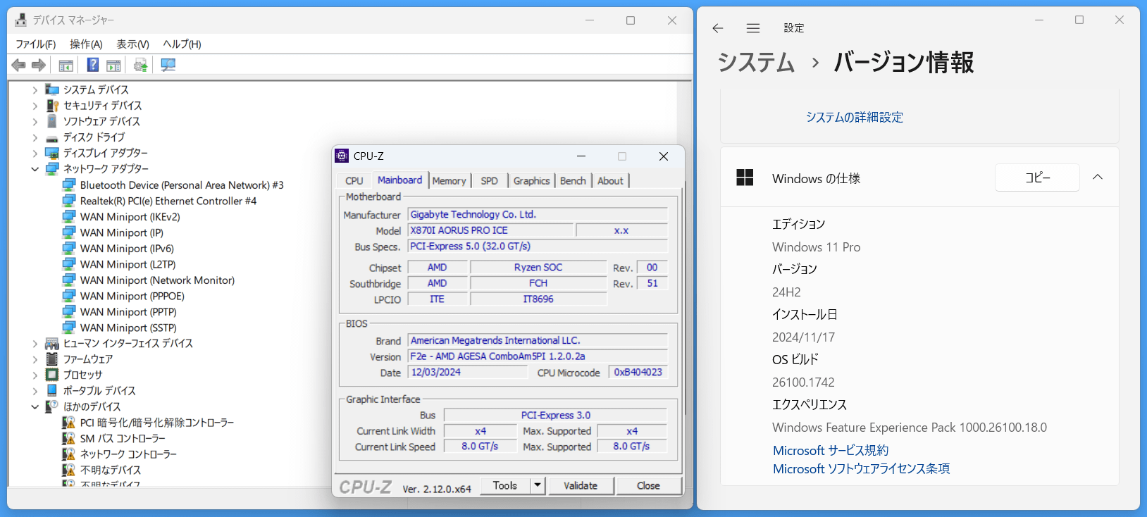The image size is (1147, 517).
Task: Select the プロセッサ category icon
Action: 52,375
